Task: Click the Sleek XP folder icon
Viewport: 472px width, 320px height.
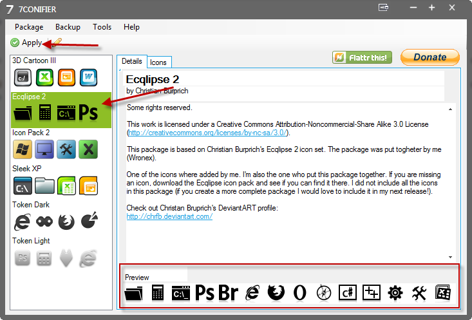Action: point(44,185)
